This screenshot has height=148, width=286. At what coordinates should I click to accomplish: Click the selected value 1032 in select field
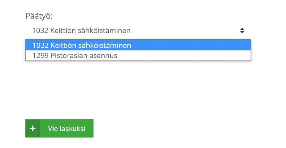click(x=40, y=30)
